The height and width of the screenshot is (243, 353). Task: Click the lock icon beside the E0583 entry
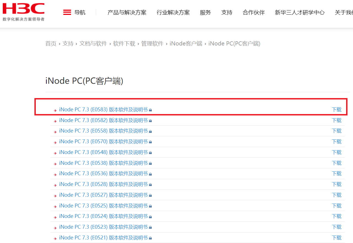pos(150,110)
